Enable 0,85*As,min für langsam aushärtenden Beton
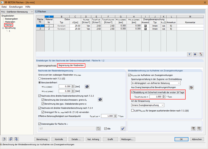208x149 pixels. point(132,110)
